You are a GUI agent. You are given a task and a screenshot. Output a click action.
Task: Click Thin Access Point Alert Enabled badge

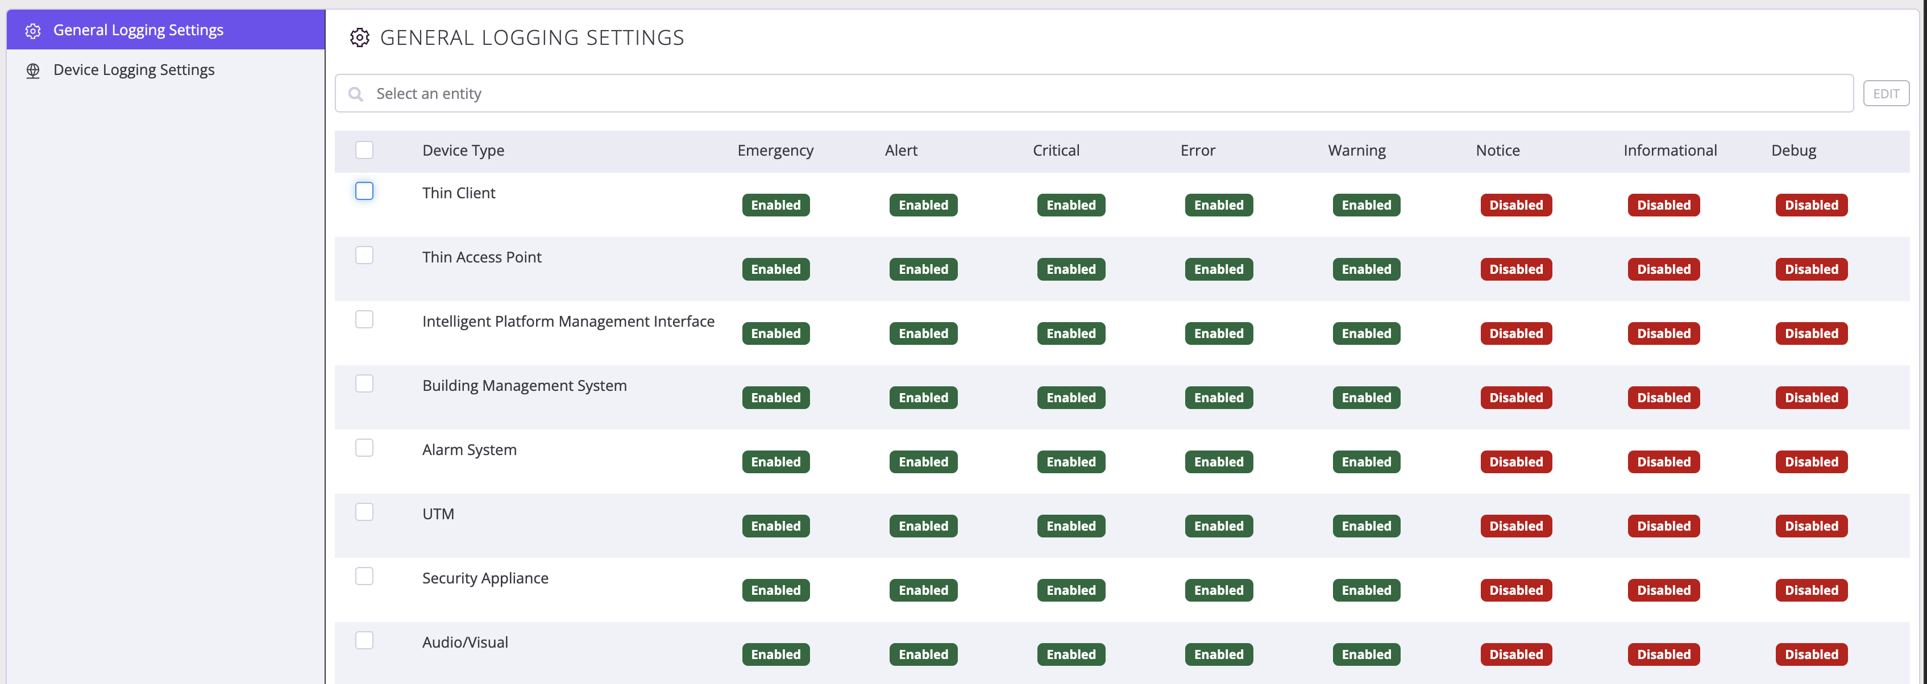tap(923, 269)
